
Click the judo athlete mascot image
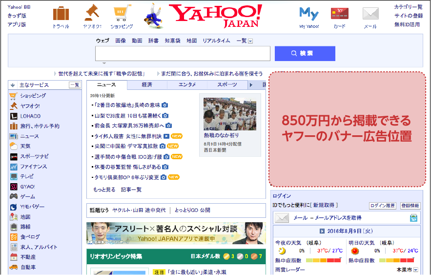click(154, 16)
